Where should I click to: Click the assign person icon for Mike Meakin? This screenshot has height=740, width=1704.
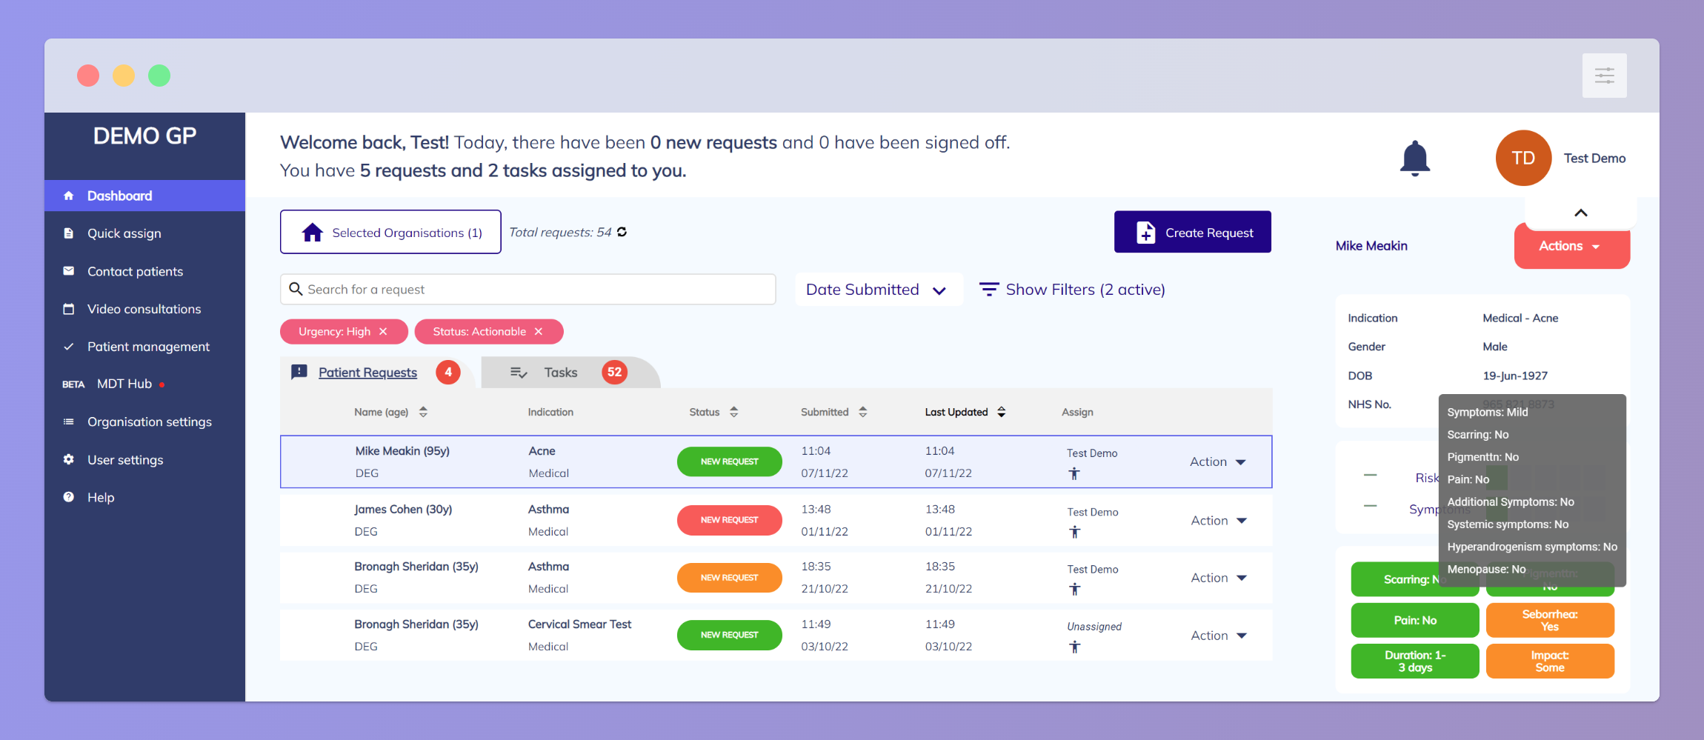1074,473
